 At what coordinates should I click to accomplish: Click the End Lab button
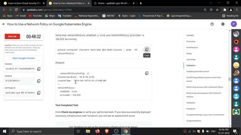coord(12,36)
